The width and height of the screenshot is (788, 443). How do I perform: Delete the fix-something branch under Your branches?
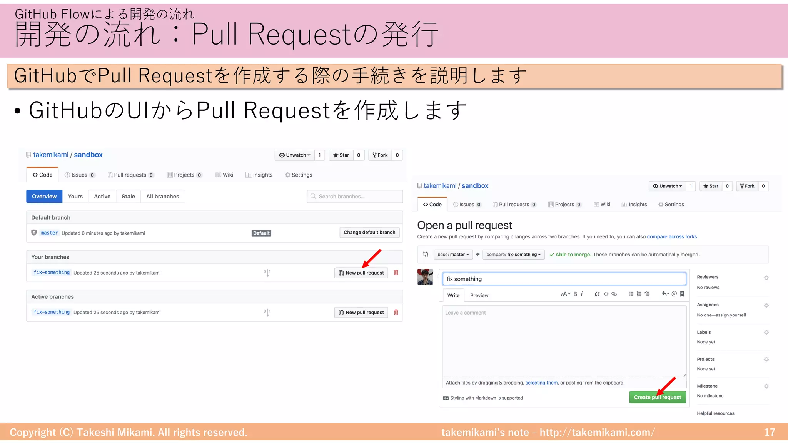pos(396,273)
